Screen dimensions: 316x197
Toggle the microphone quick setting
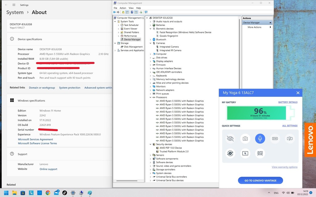tap(260, 139)
